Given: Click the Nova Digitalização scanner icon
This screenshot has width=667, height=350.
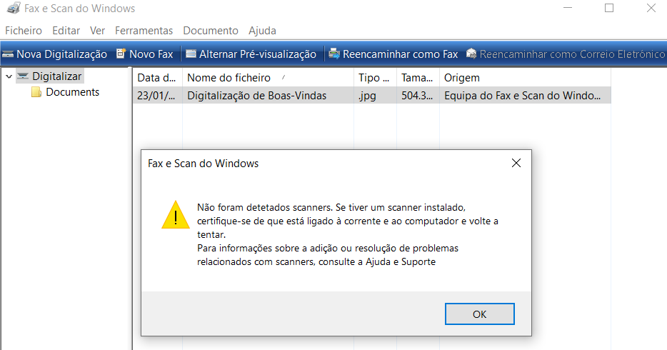Looking at the screenshot, I should point(8,54).
